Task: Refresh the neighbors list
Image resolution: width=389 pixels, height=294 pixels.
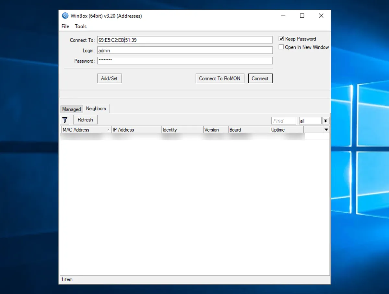Action: coord(85,120)
